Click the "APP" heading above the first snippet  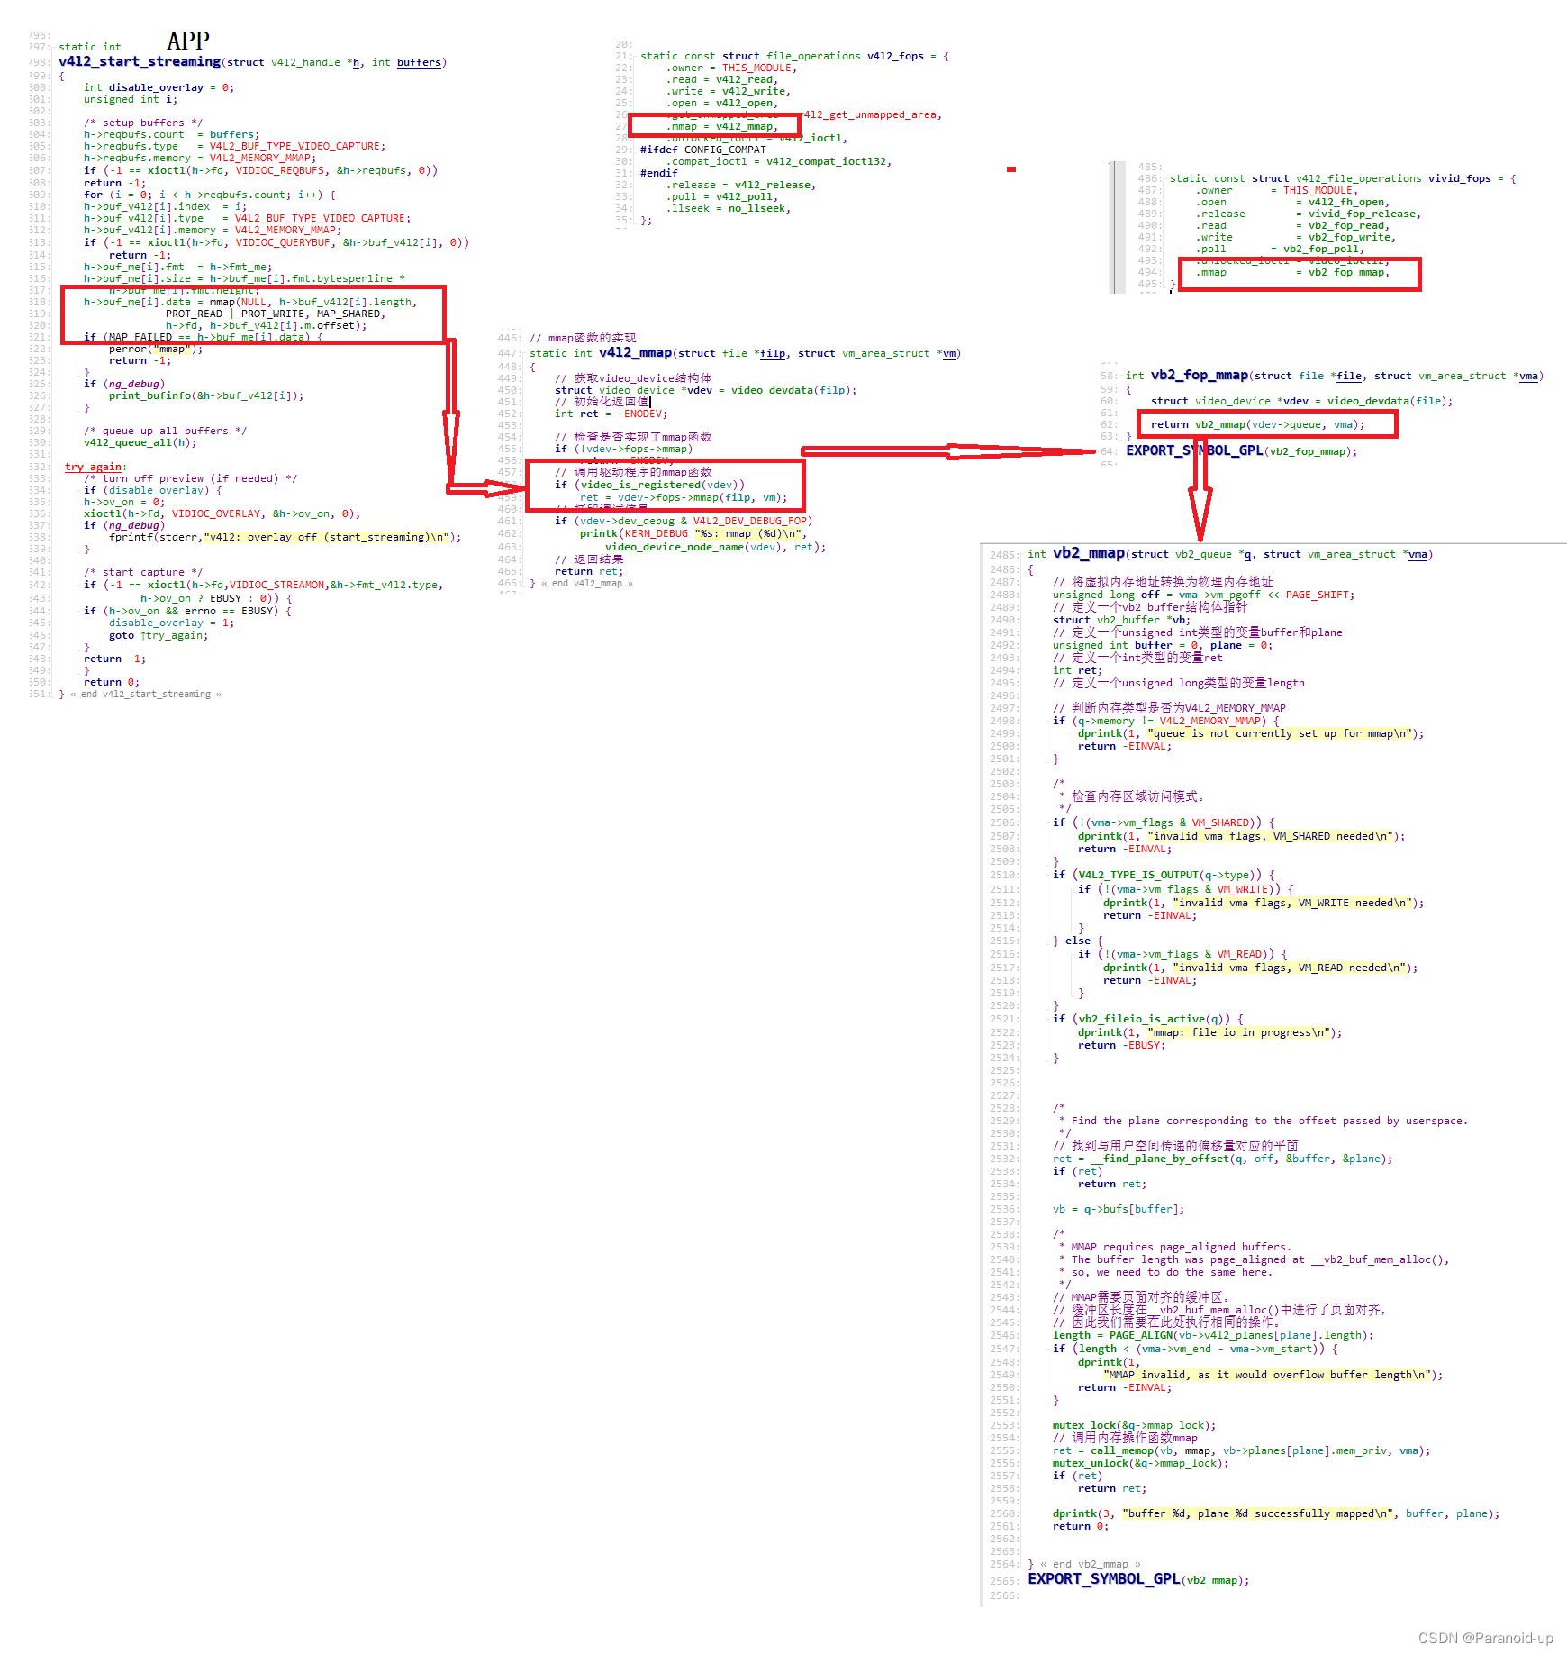[188, 41]
